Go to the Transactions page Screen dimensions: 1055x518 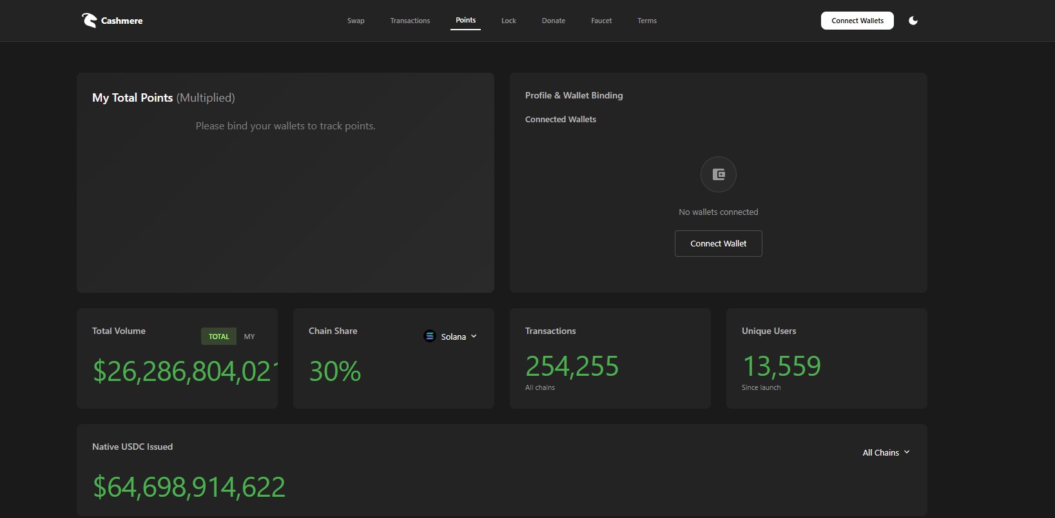pyautogui.click(x=410, y=21)
